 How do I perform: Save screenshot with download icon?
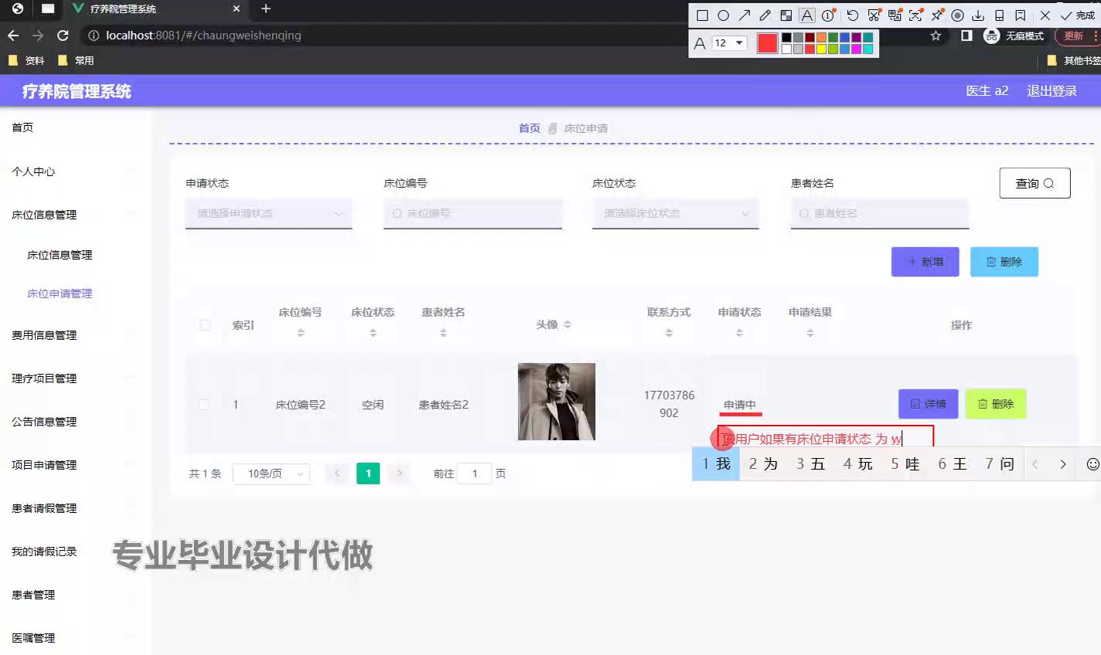[978, 15]
